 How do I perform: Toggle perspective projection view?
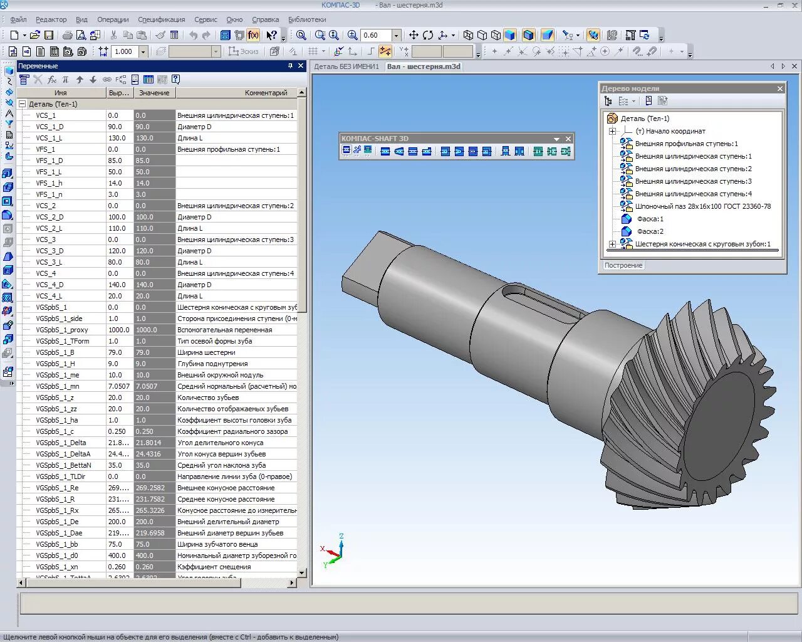click(547, 35)
